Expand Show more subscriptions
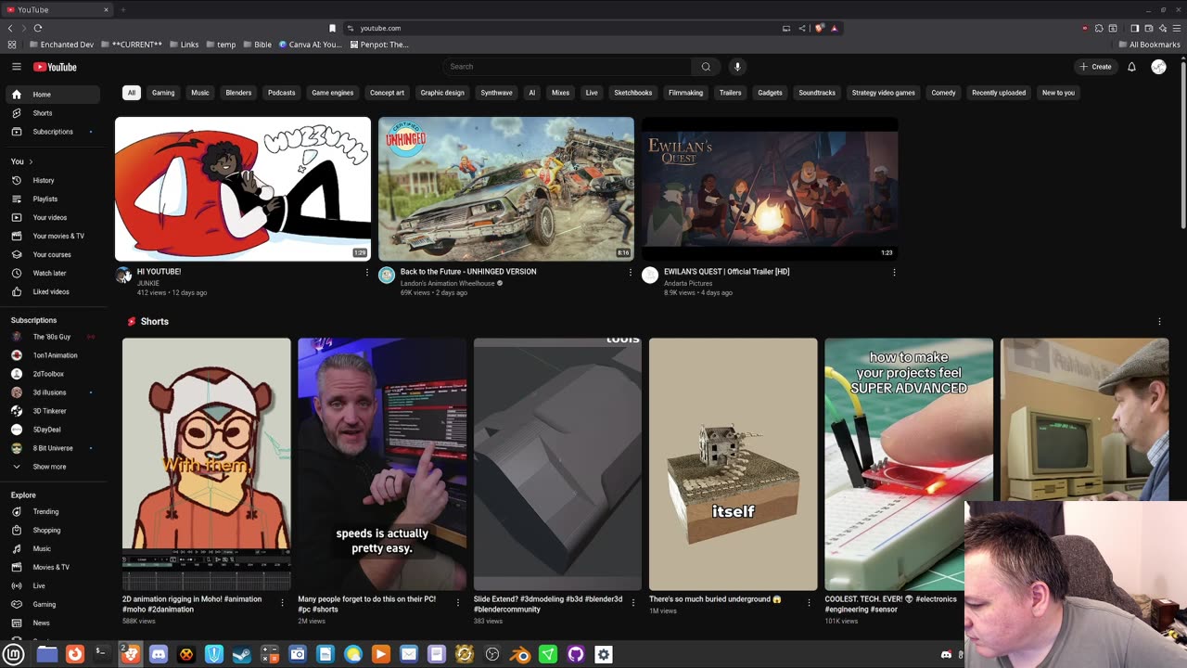The height and width of the screenshot is (668, 1187). click(51, 467)
